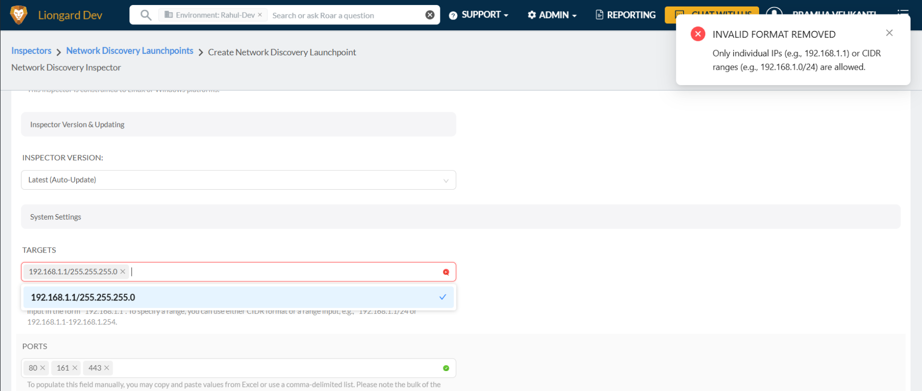Dismiss the Invalid Format Removed notification
The image size is (922, 391).
pos(889,33)
